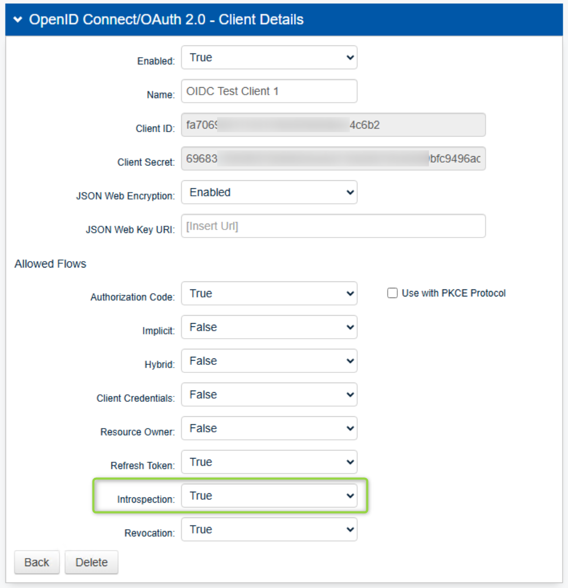Click the Back button

(37, 562)
